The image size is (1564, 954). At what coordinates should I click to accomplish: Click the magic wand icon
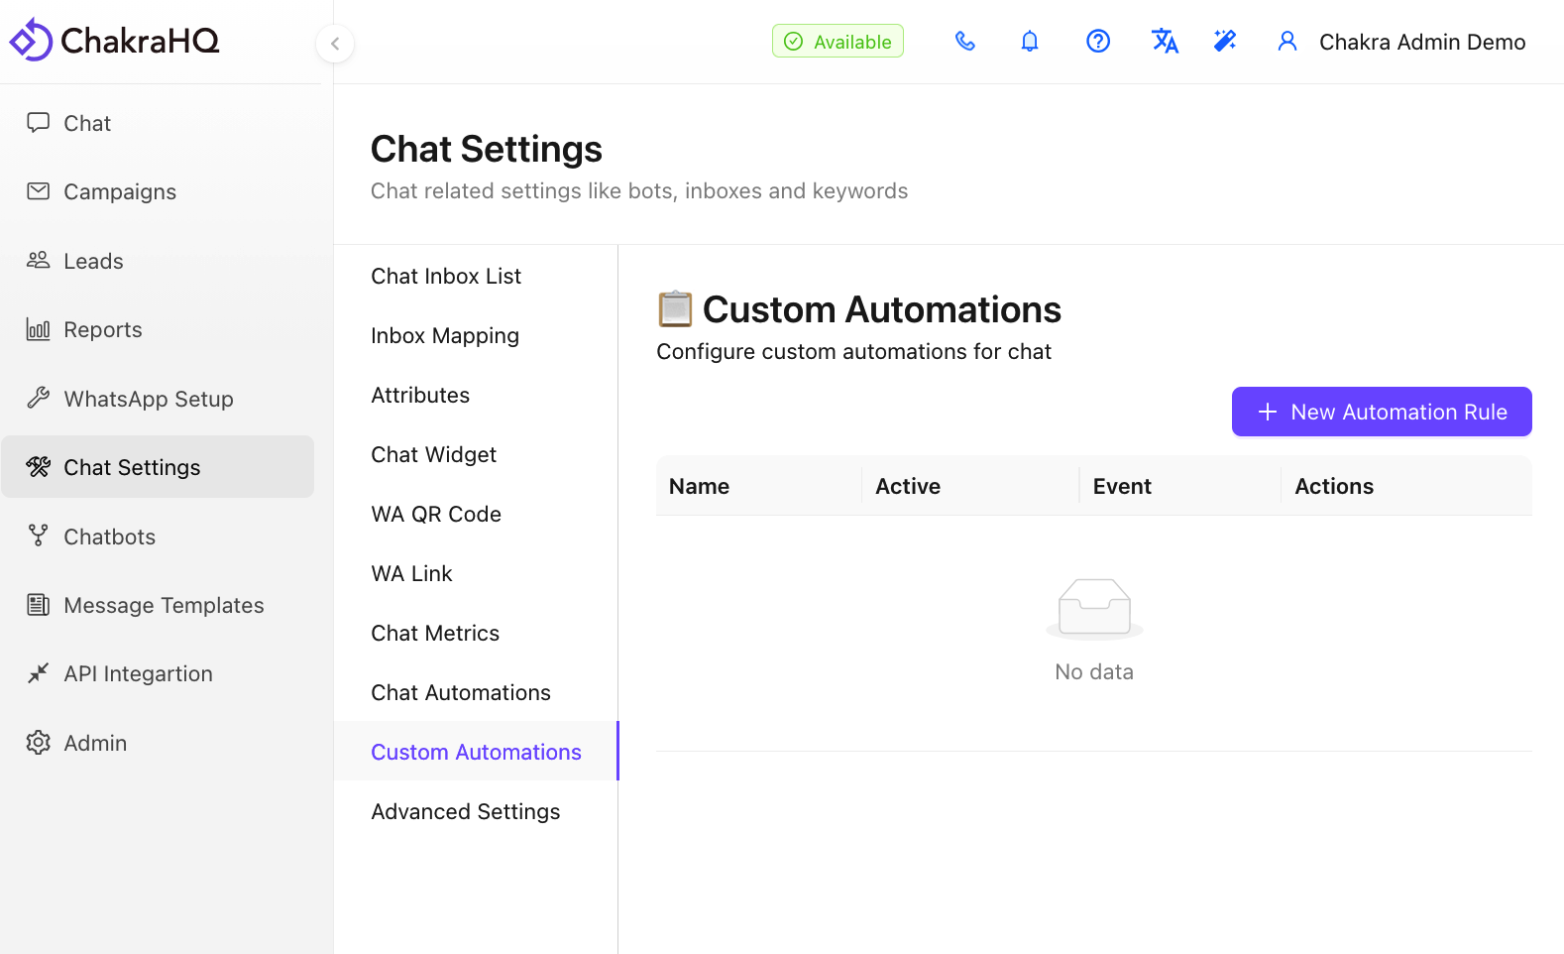pyautogui.click(x=1225, y=42)
